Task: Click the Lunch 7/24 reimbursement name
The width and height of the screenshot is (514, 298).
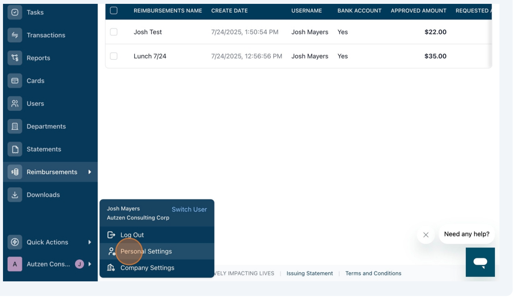Action: tap(150, 56)
